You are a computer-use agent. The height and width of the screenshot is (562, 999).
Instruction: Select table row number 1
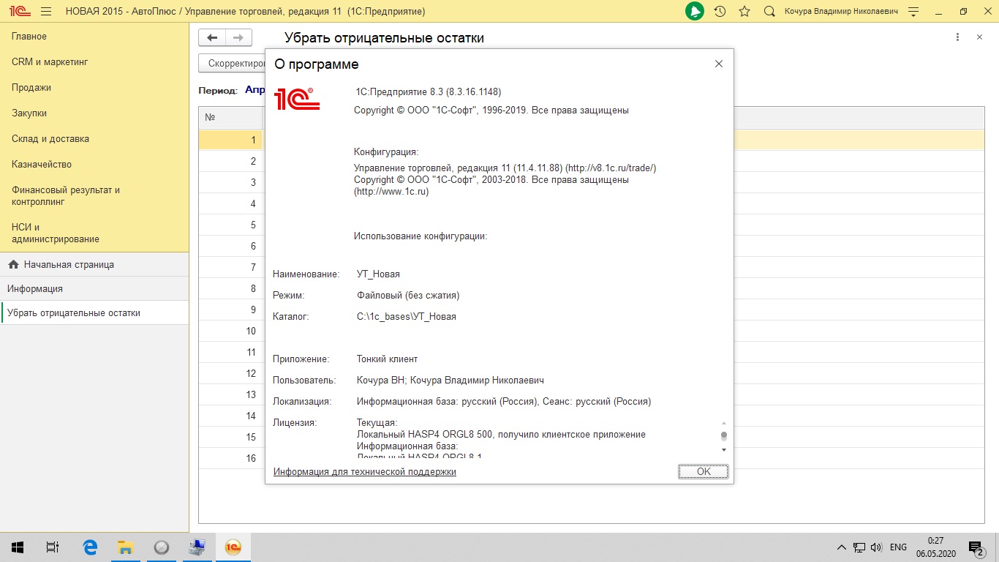point(230,140)
